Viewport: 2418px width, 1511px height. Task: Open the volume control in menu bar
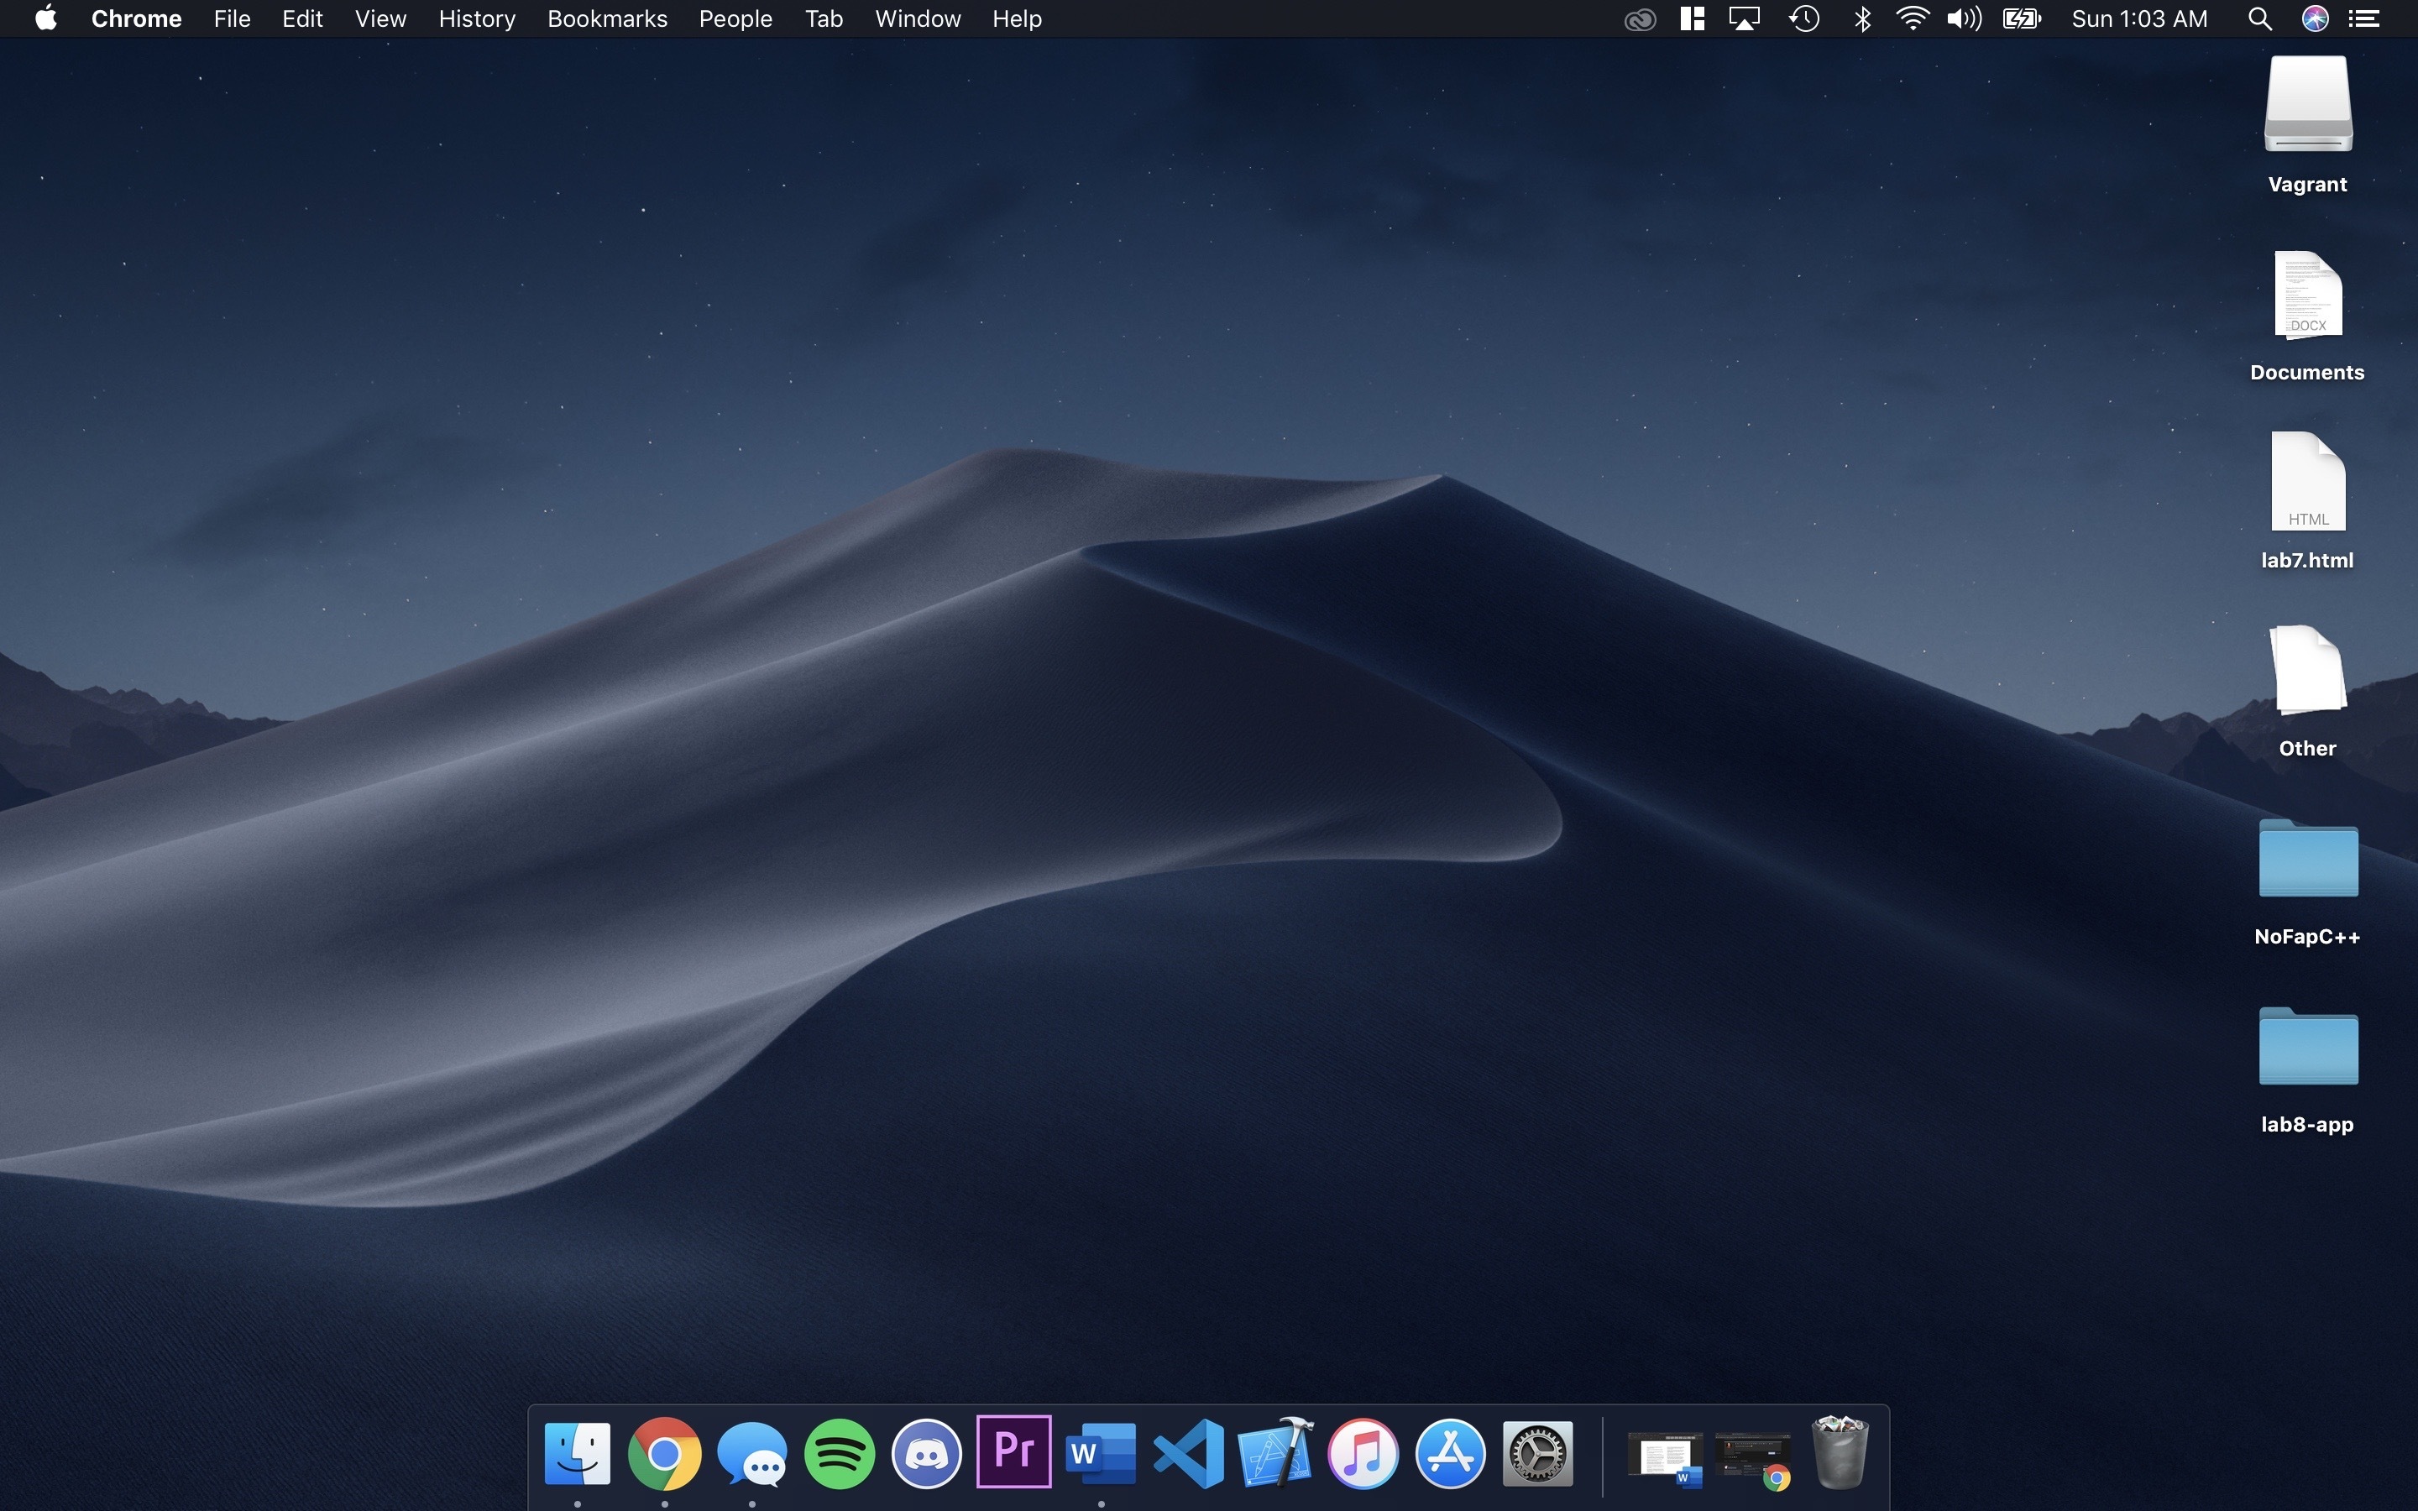pyautogui.click(x=1964, y=19)
